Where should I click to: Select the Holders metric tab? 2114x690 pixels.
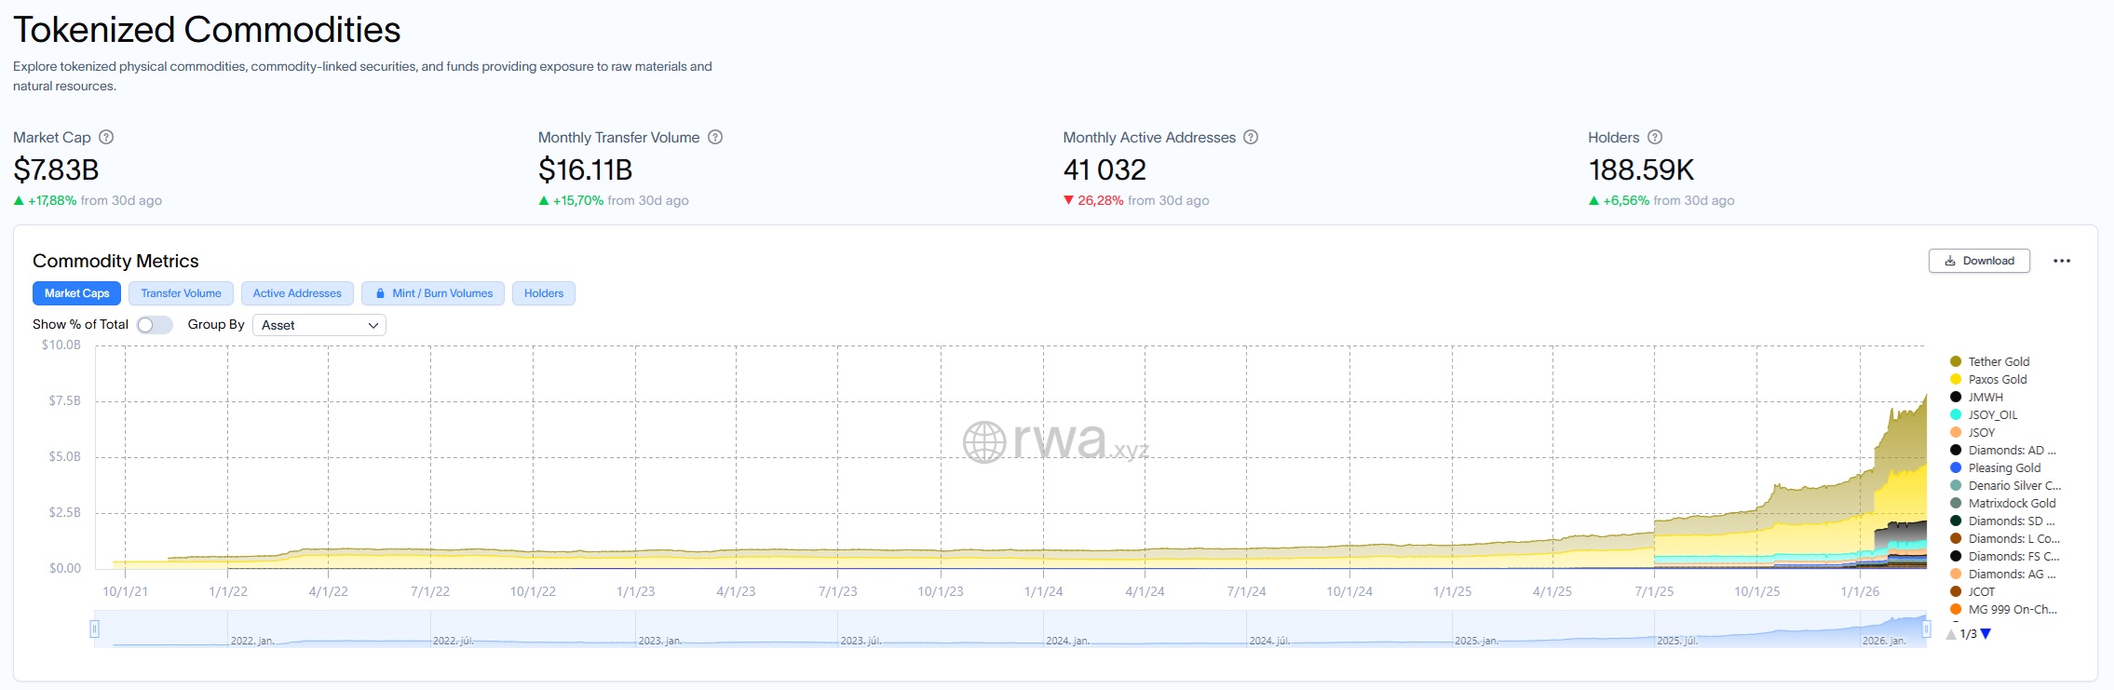[x=543, y=293]
